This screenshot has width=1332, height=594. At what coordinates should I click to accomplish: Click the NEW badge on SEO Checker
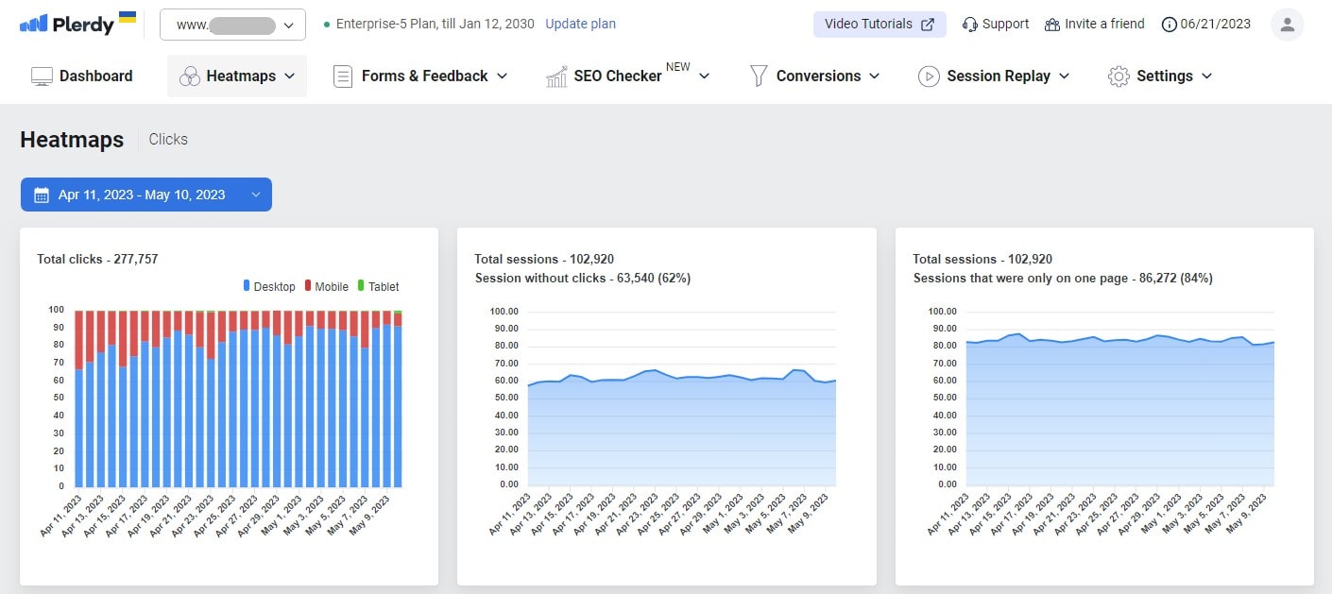click(678, 67)
